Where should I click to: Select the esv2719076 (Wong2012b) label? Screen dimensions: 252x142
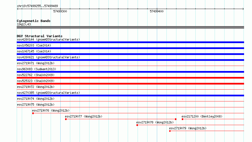[x=51, y=110]
